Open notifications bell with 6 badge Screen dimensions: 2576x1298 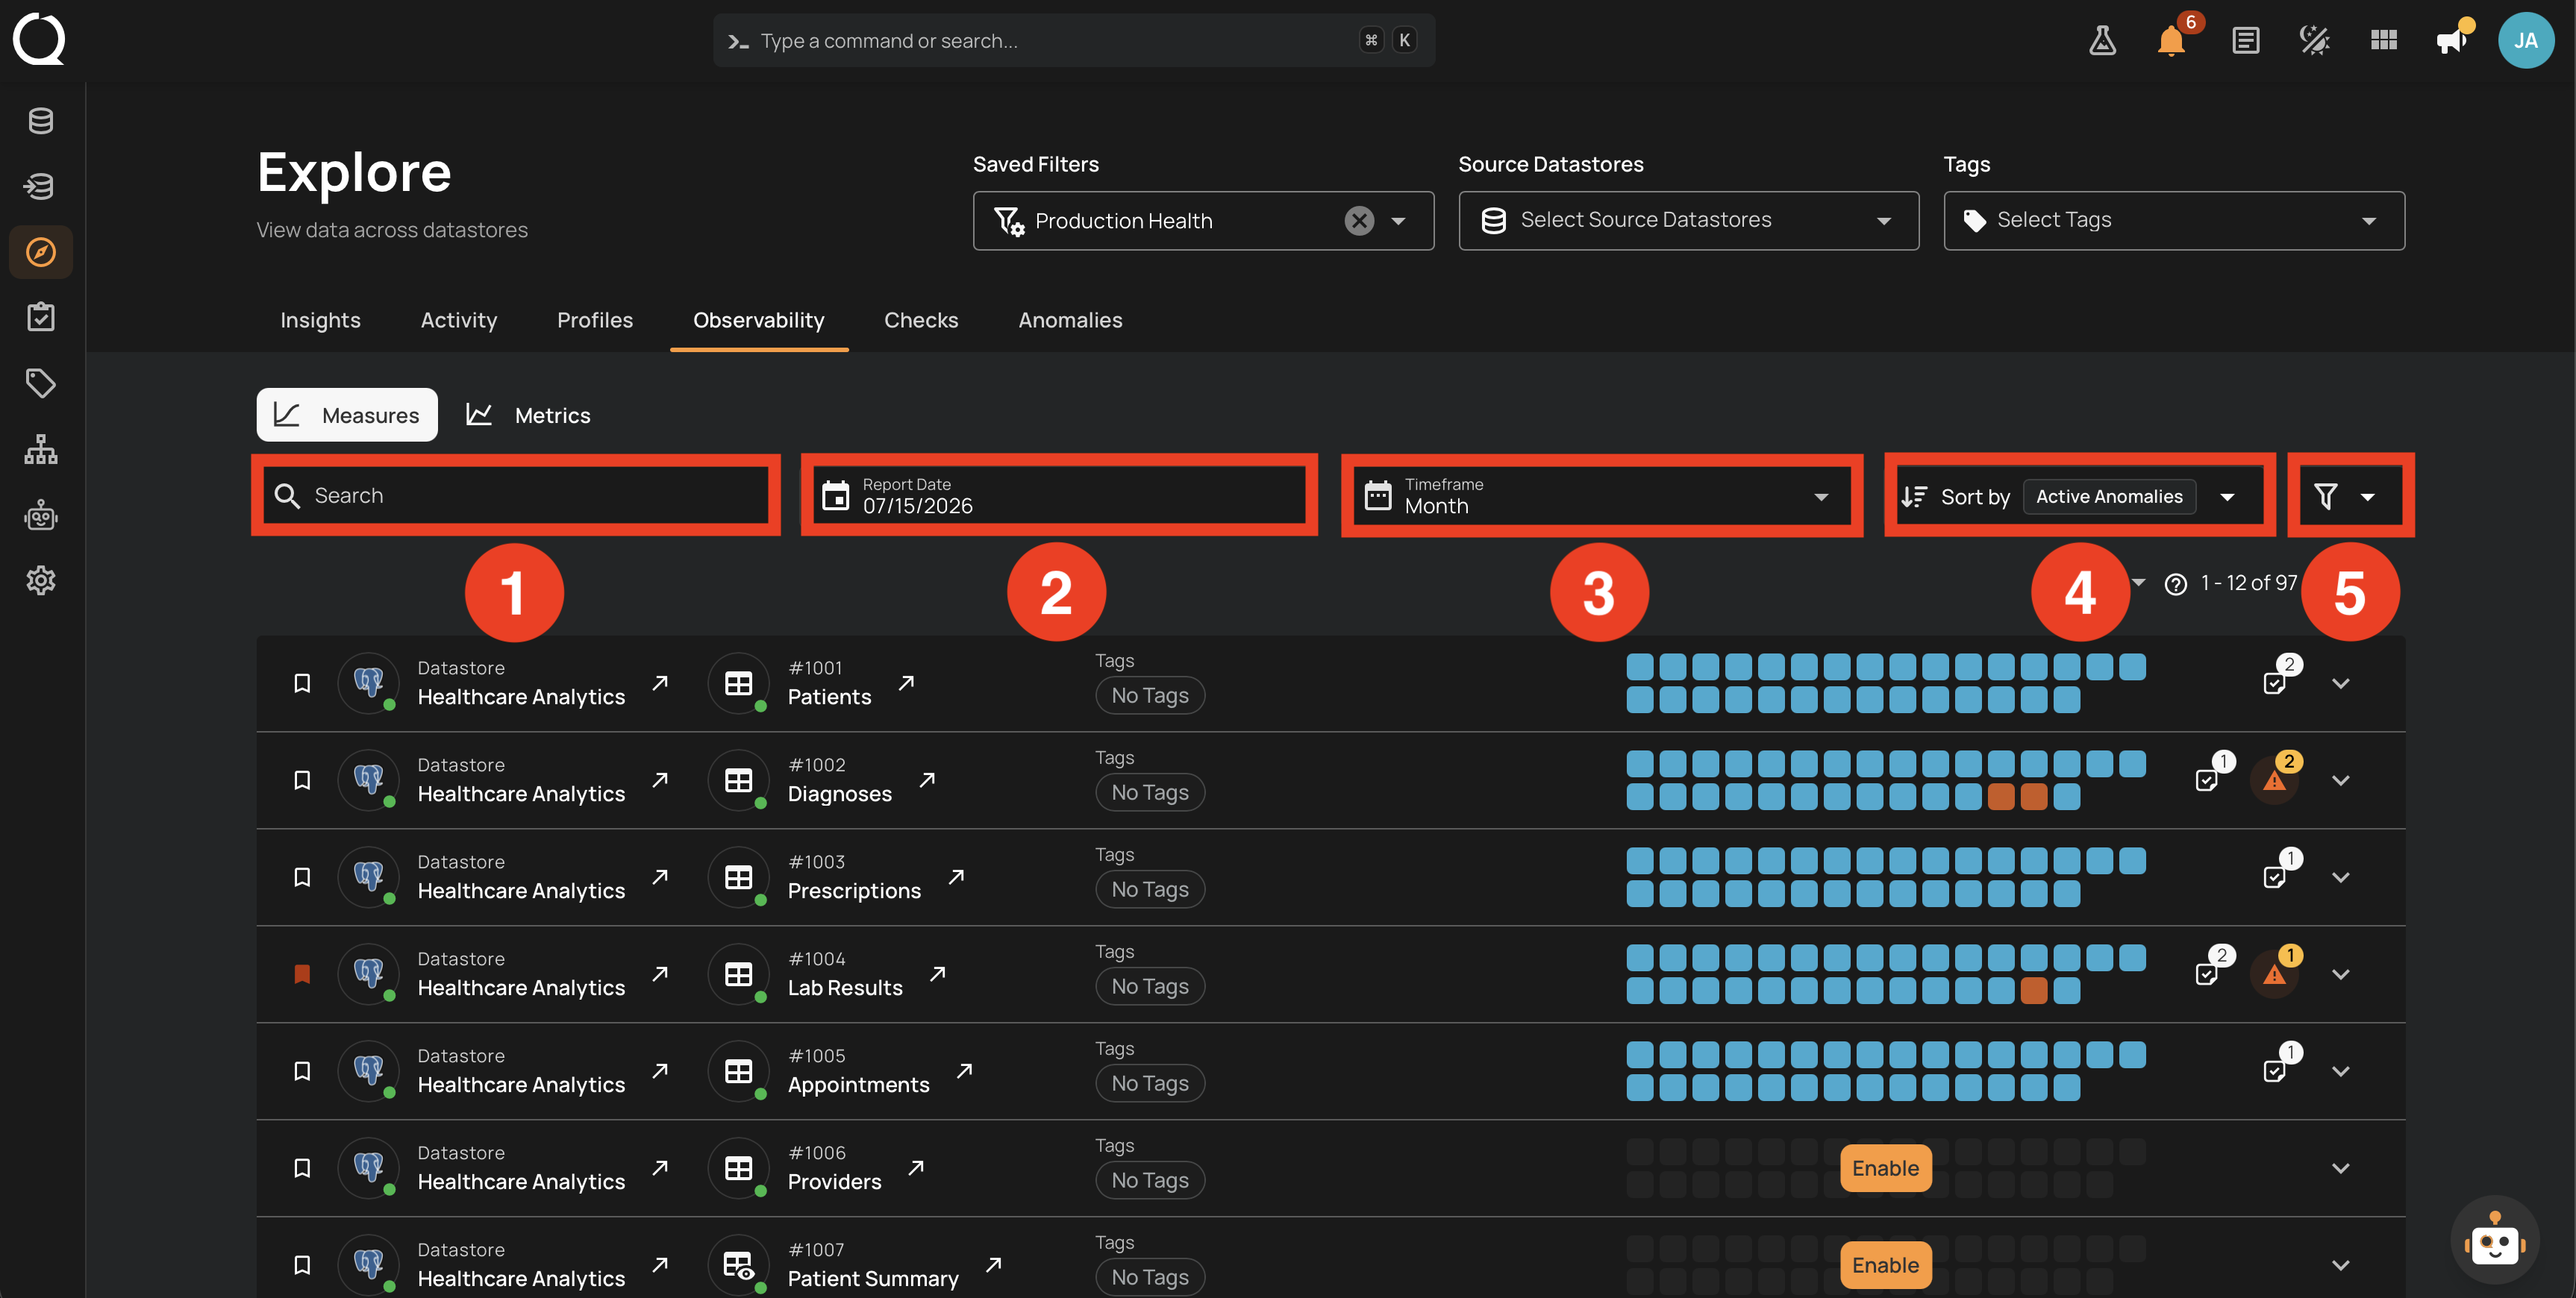[x=2171, y=40]
